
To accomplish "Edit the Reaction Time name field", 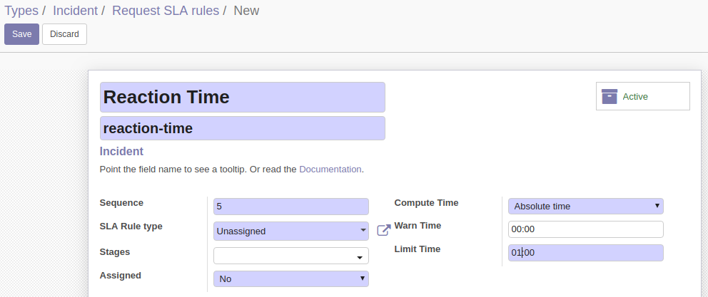I will pyautogui.click(x=243, y=98).
